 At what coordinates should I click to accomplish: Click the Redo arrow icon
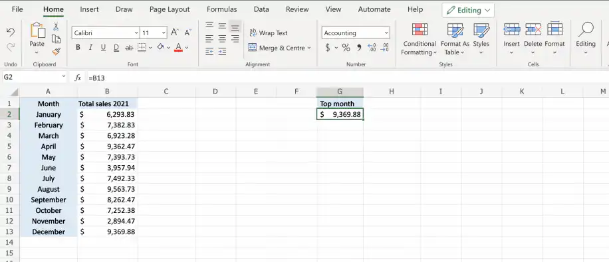pos(11,47)
